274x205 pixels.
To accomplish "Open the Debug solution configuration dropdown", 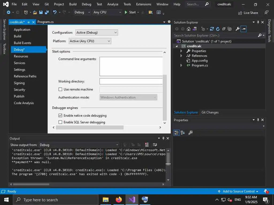I will 82,12.
